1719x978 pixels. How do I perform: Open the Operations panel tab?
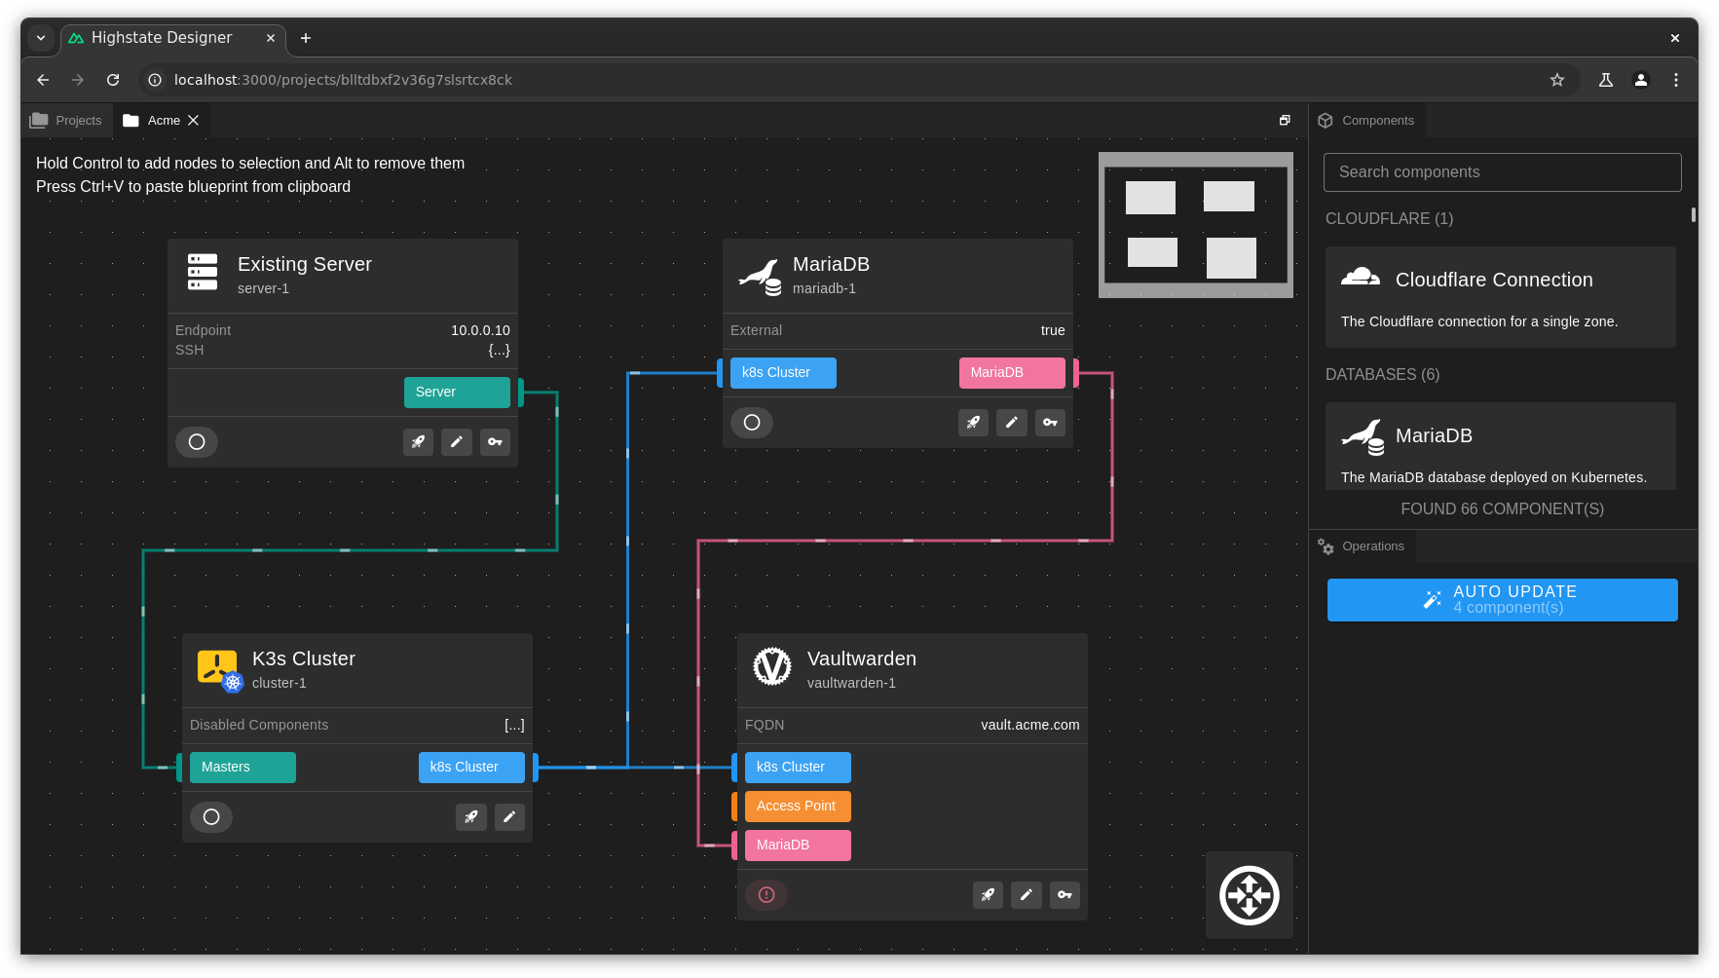pyautogui.click(x=1362, y=546)
